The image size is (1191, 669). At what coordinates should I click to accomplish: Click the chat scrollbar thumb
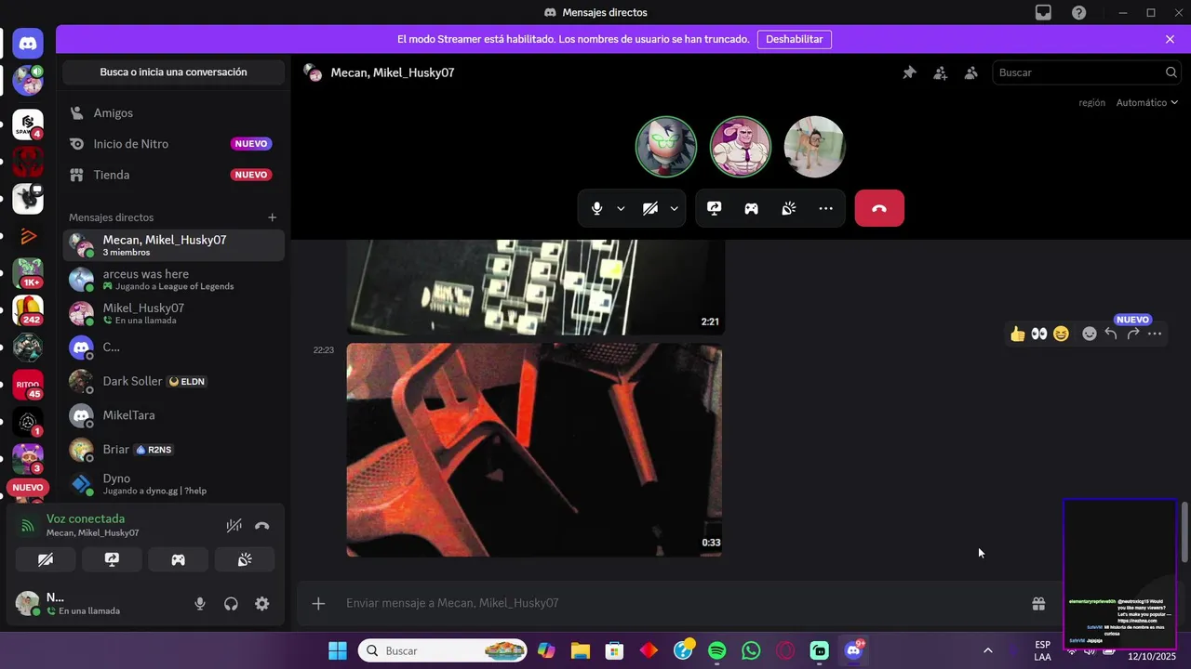1184,531
